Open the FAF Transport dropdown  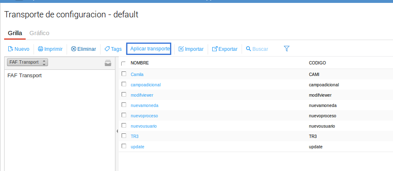tap(28, 62)
